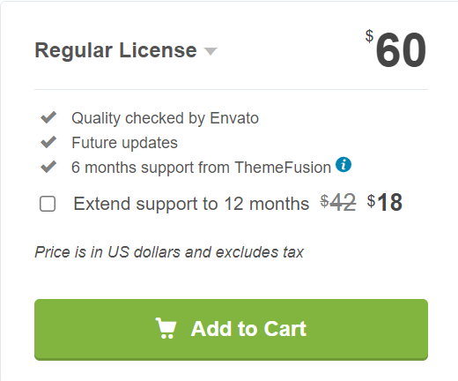Select the Extend support to 12 months label

click(x=191, y=204)
